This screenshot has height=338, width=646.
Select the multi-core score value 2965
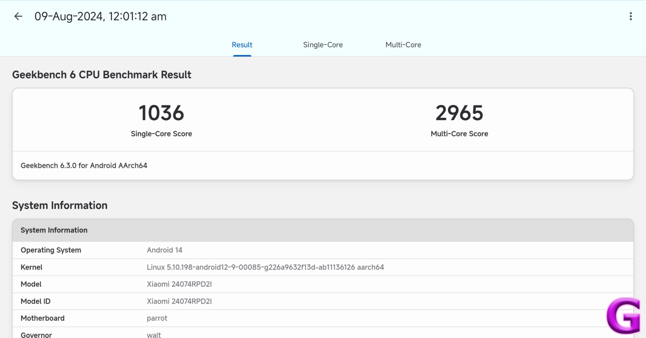tap(459, 113)
